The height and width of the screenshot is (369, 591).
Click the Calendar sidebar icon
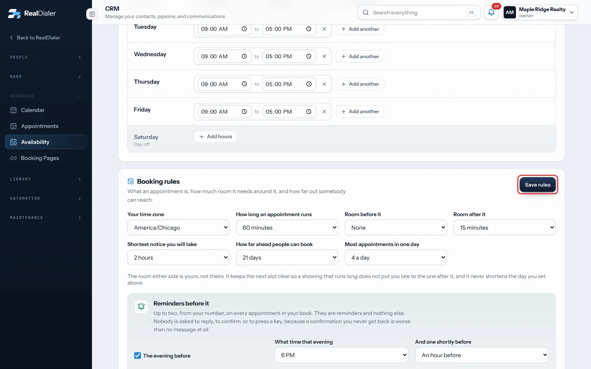(14, 110)
